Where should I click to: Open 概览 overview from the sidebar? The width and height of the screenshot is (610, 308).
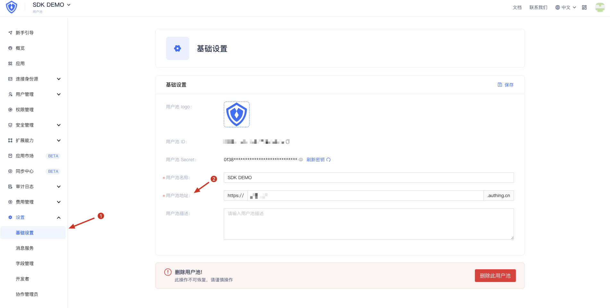click(x=20, y=48)
